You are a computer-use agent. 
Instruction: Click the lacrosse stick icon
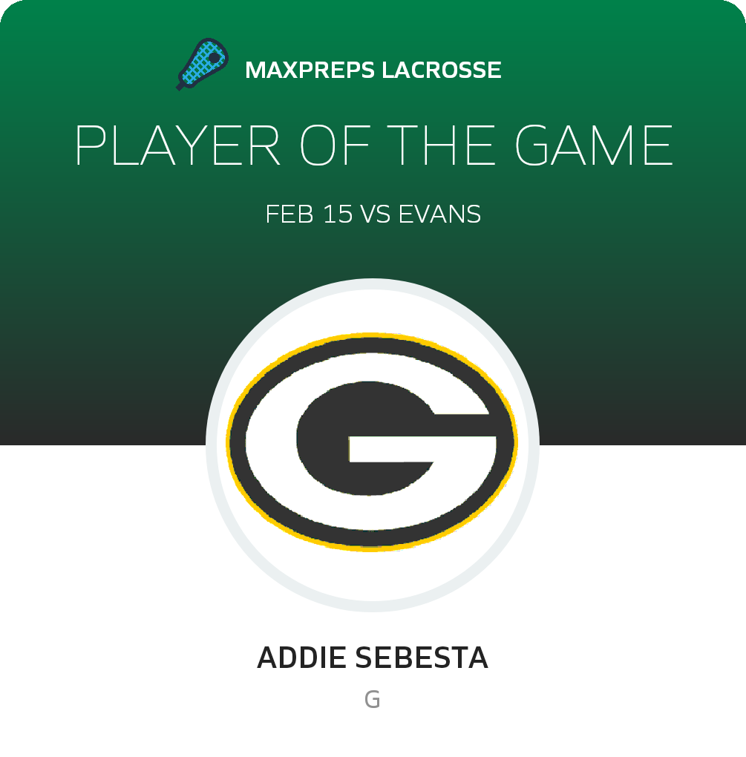[x=199, y=65]
